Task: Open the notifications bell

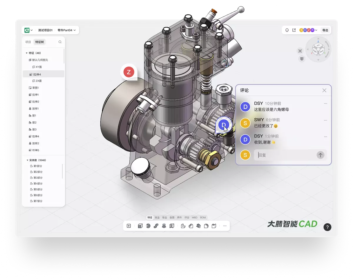Action: click(287, 30)
